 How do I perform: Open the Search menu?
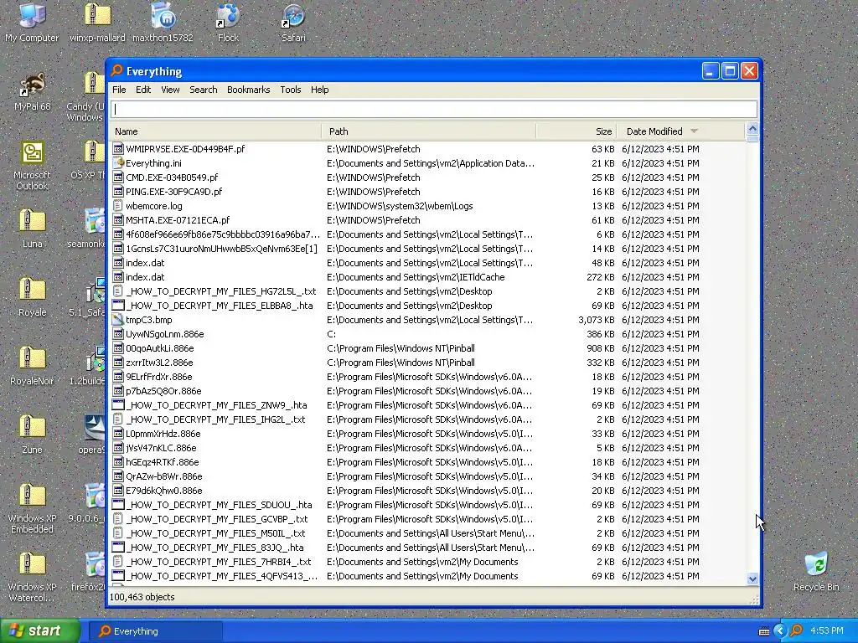point(204,90)
